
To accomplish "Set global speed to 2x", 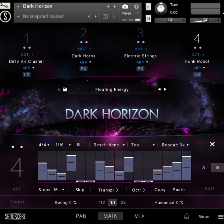I will tap(123, 203).
